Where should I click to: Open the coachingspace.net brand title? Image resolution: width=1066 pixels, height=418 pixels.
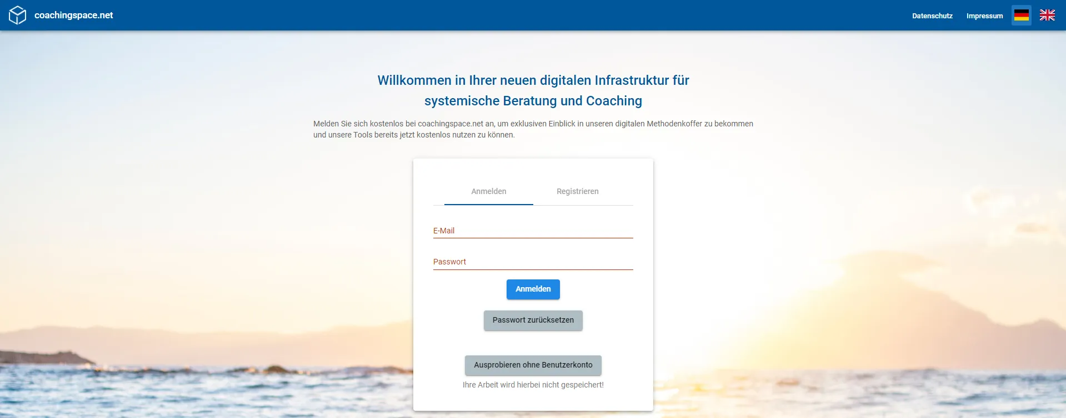(73, 16)
